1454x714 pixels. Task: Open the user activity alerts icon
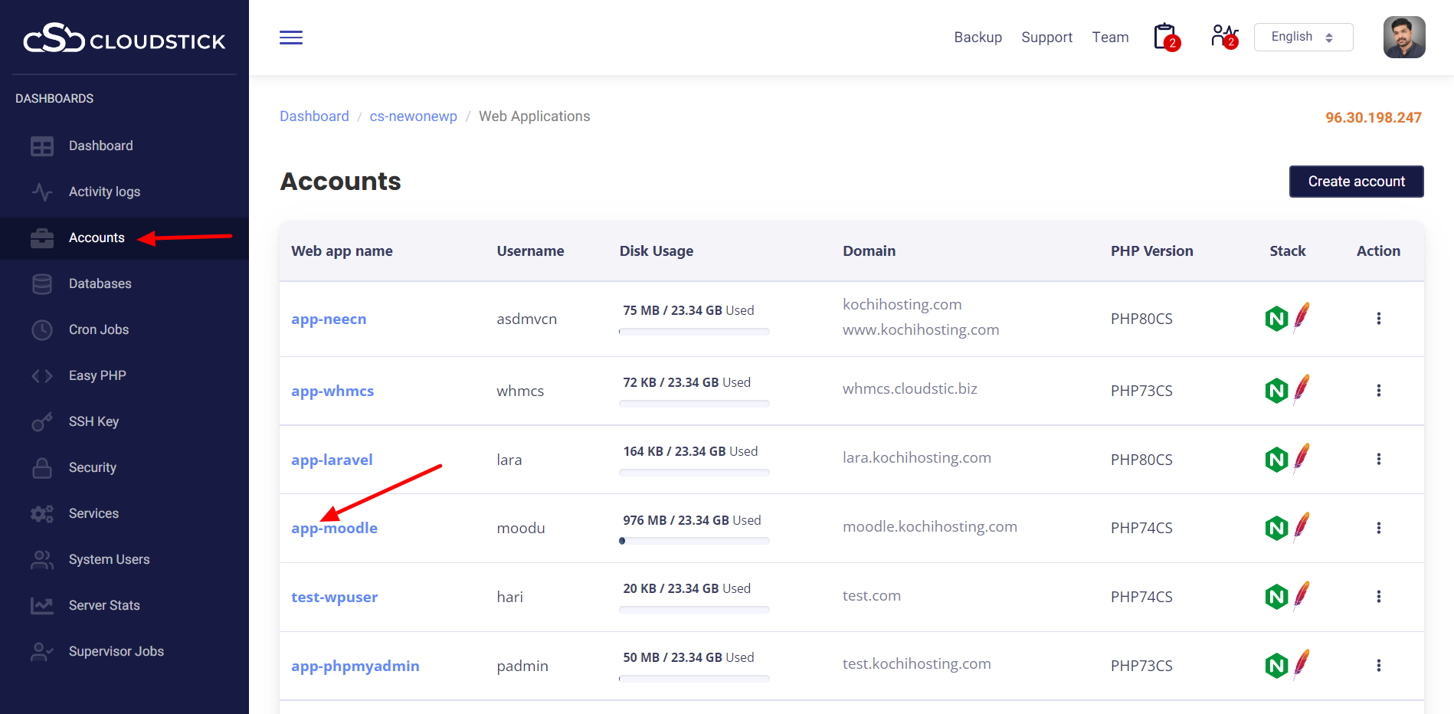(1223, 36)
